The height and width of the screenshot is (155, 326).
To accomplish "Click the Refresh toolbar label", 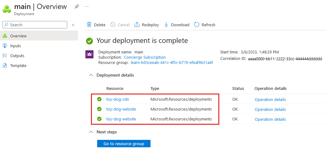I will [208, 25].
